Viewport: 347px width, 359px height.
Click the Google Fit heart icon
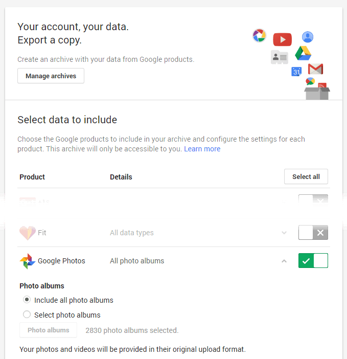pyautogui.click(x=27, y=233)
